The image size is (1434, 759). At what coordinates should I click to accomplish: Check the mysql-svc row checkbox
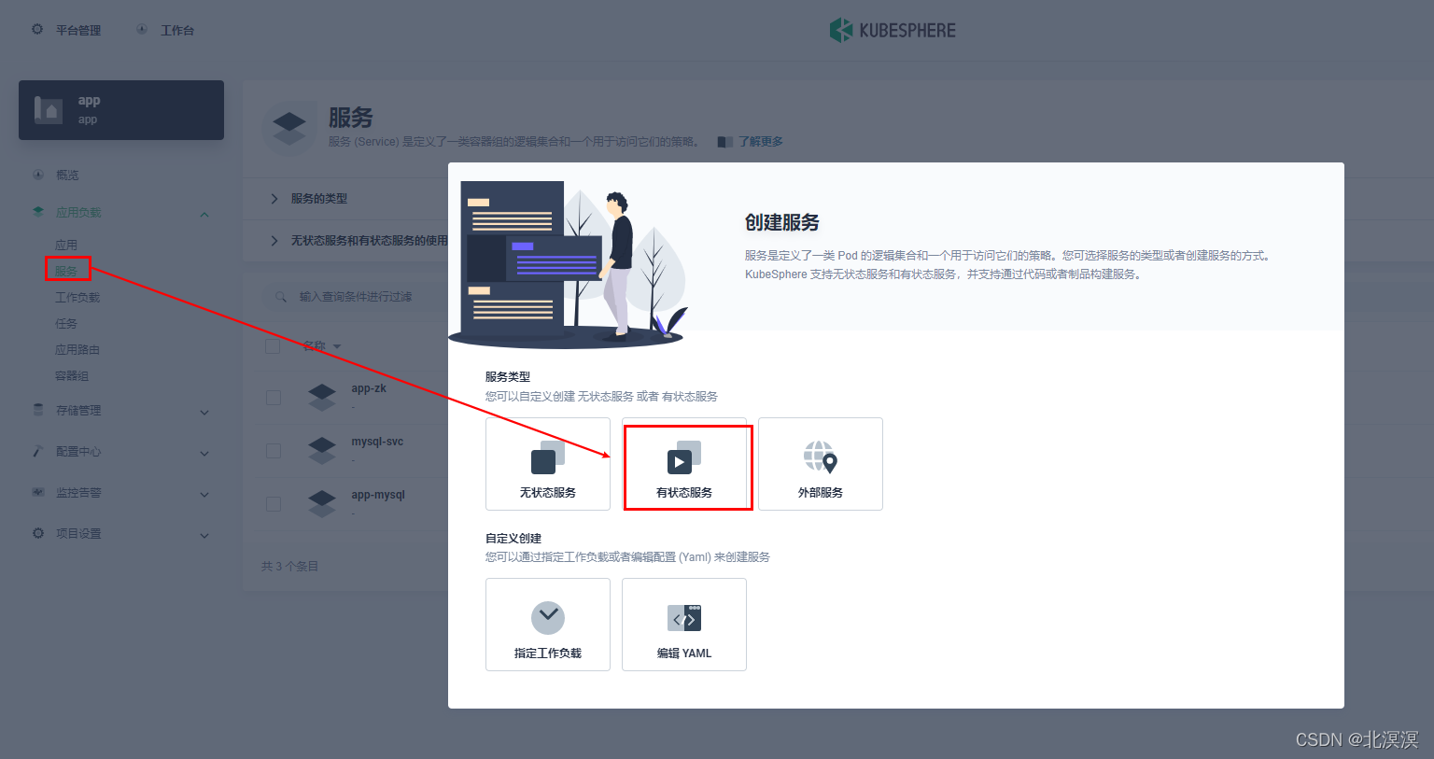(x=274, y=451)
